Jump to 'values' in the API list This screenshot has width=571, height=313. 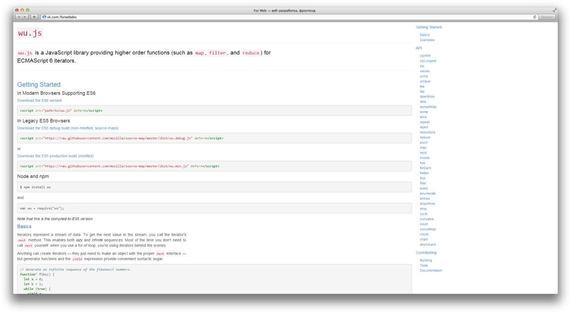click(425, 71)
